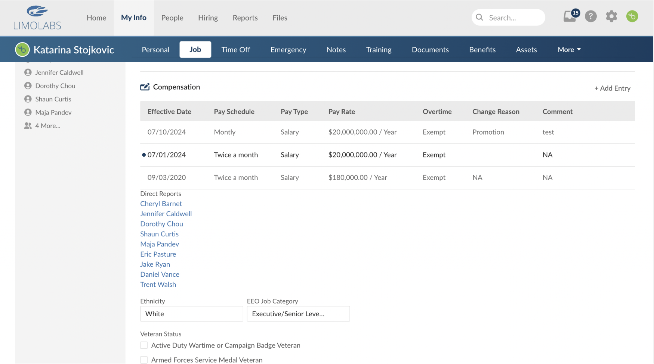Open the Ethnicity dropdown
This screenshot has height=364, width=654.
coord(191,314)
